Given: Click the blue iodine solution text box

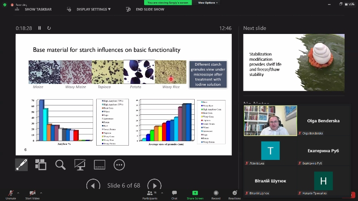Looking at the screenshot, I should 208,74.
